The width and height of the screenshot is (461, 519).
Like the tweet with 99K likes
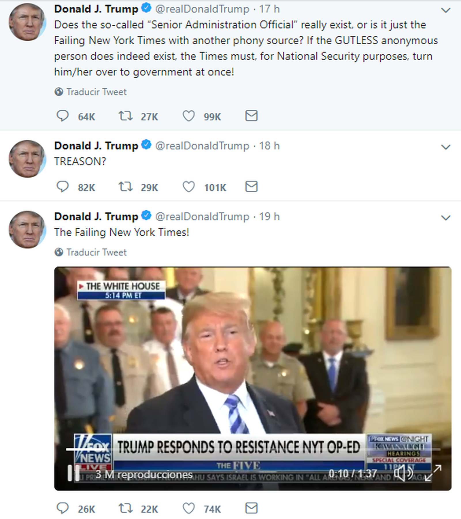[189, 116]
